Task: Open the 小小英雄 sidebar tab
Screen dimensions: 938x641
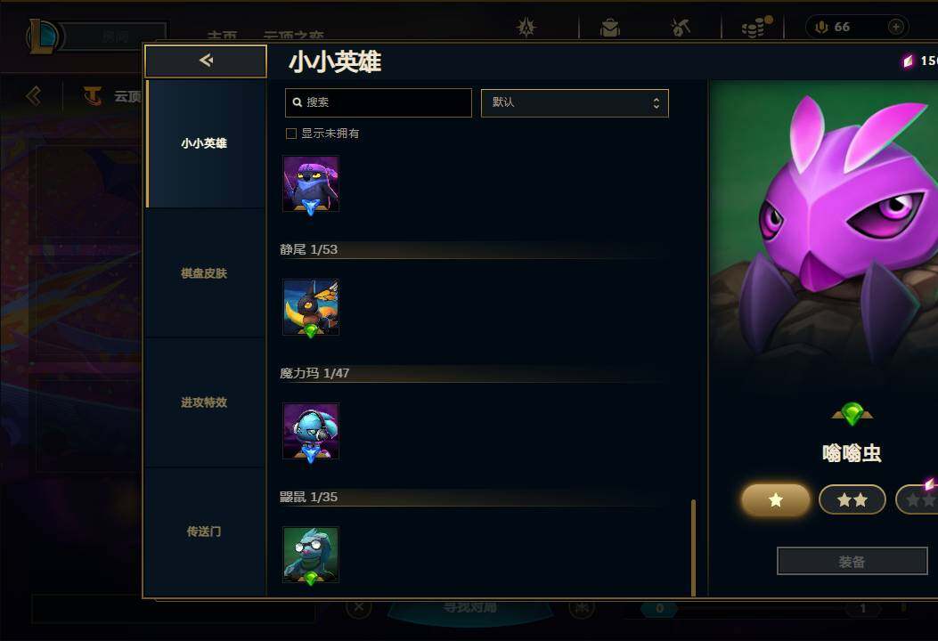Action: click(x=205, y=143)
